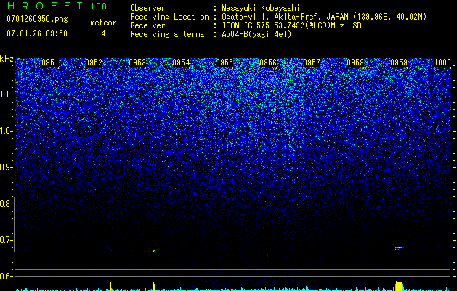This screenshot has width=457, height=291.
Task: Click the kHz axis unit label
Action: pos(7,59)
